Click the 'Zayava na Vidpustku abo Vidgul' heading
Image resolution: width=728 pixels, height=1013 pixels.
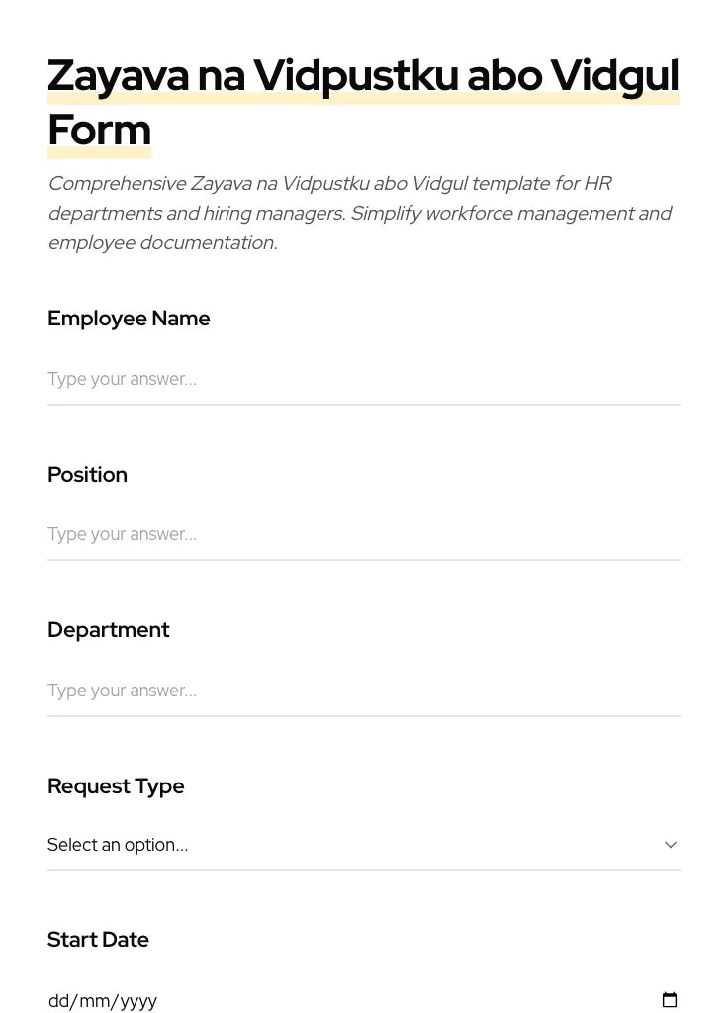coord(363,76)
